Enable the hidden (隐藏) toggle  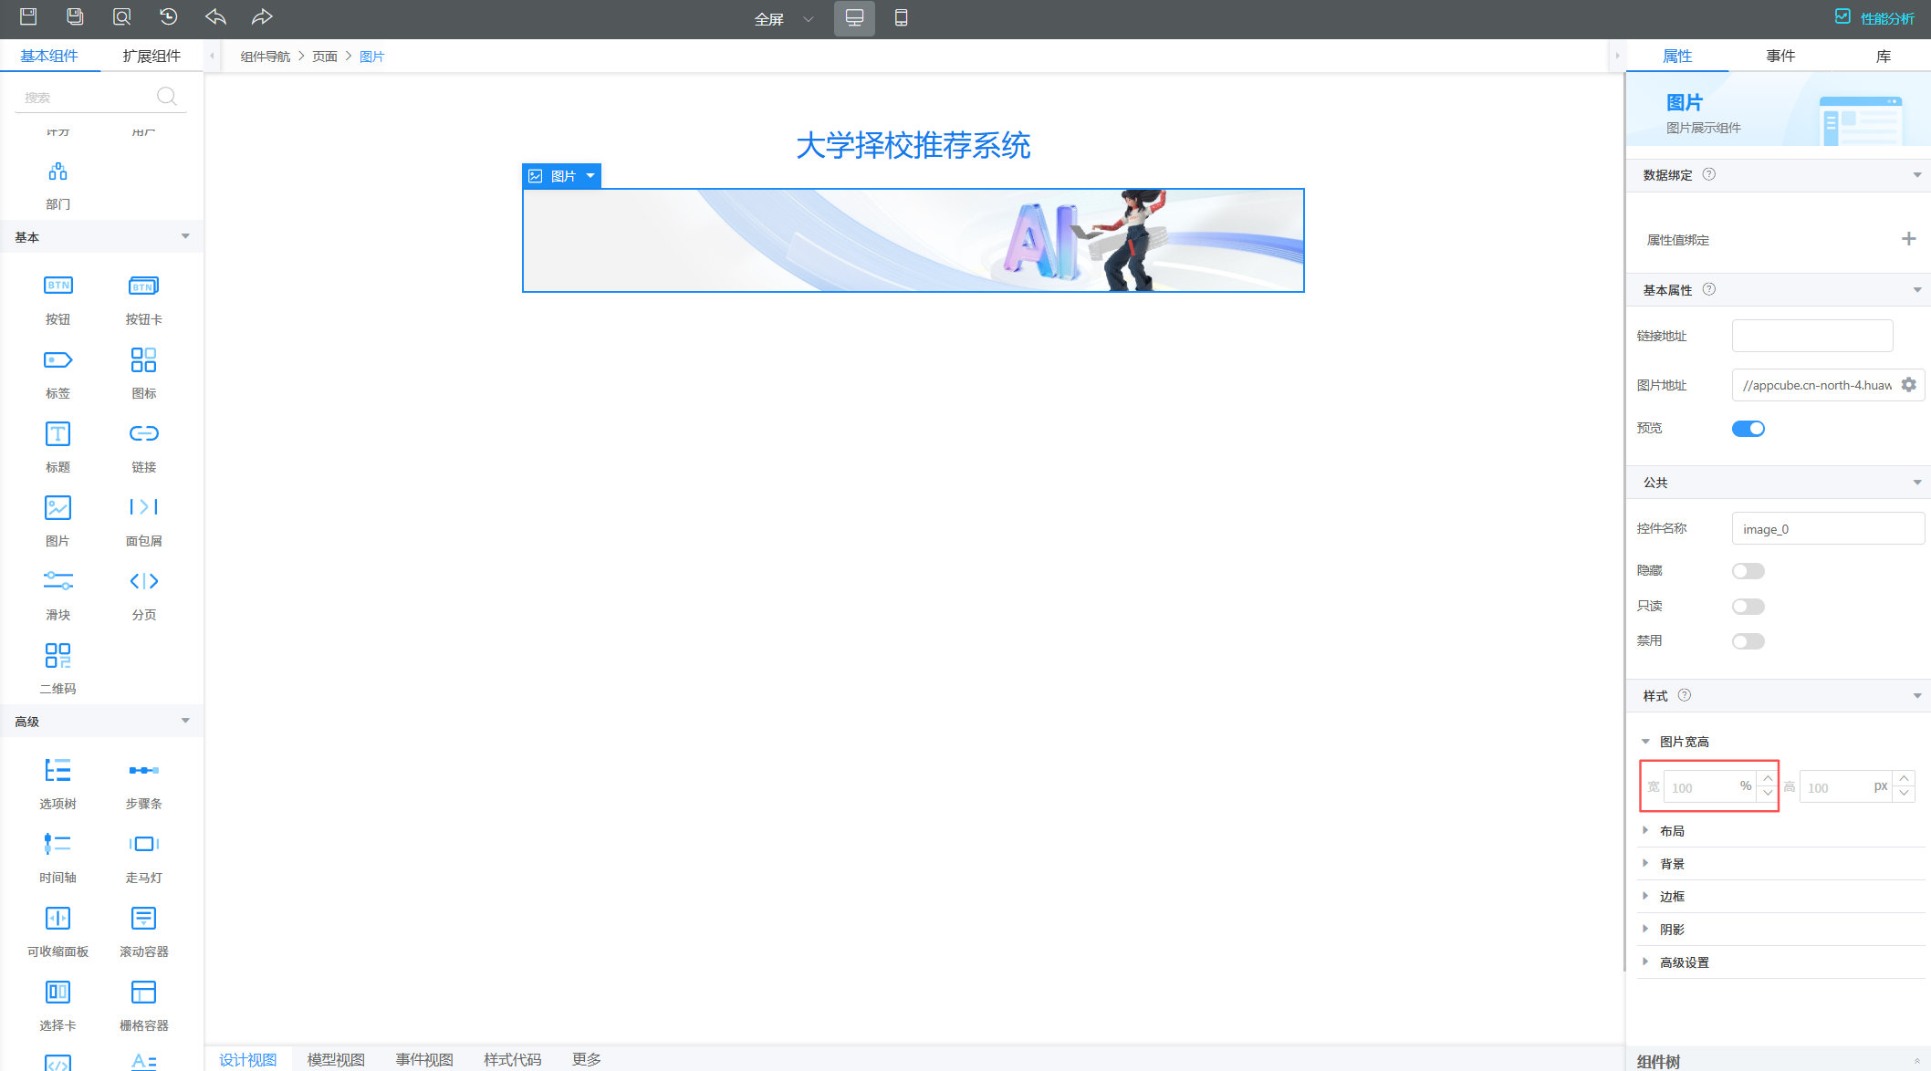[1748, 571]
